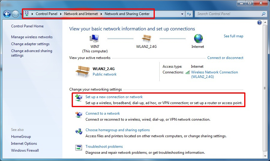Select Network and Sharing Center breadcrumb
This screenshot has height=161, width=270.
[127, 14]
